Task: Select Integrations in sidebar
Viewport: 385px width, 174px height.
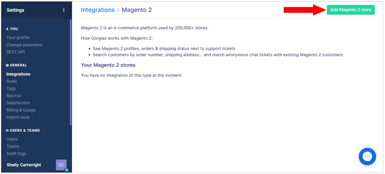Action: coord(18,74)
